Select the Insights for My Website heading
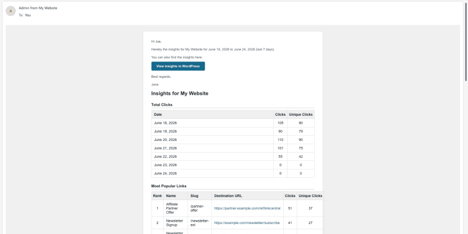The image size is (468, 234). (x=180, y=94)
